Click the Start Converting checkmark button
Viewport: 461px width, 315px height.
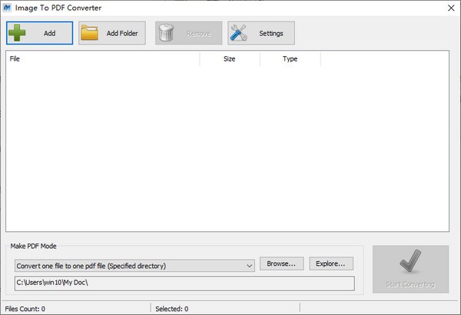coord(410,269)
